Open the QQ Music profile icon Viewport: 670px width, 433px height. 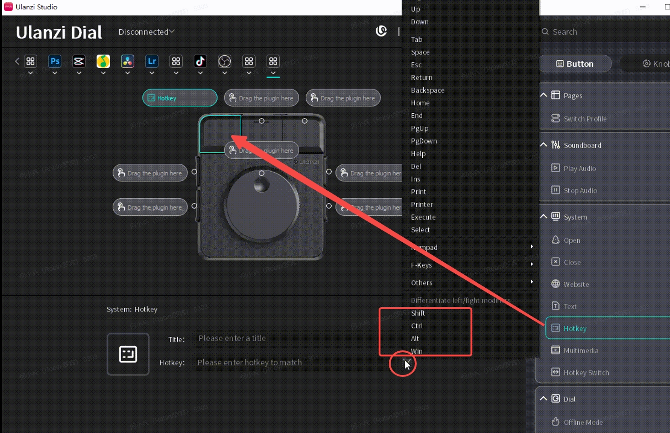103,61
